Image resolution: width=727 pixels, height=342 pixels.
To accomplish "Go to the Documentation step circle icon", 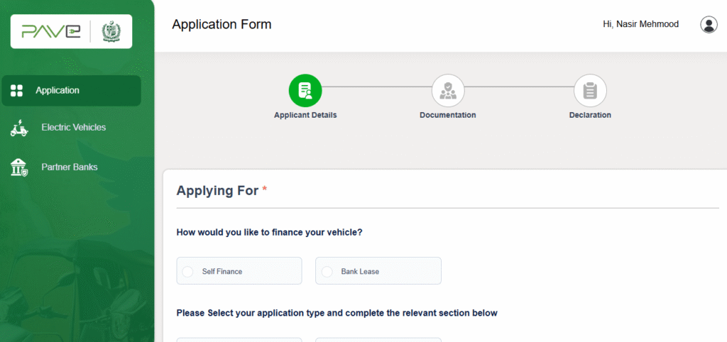I will tap(448, 91).
